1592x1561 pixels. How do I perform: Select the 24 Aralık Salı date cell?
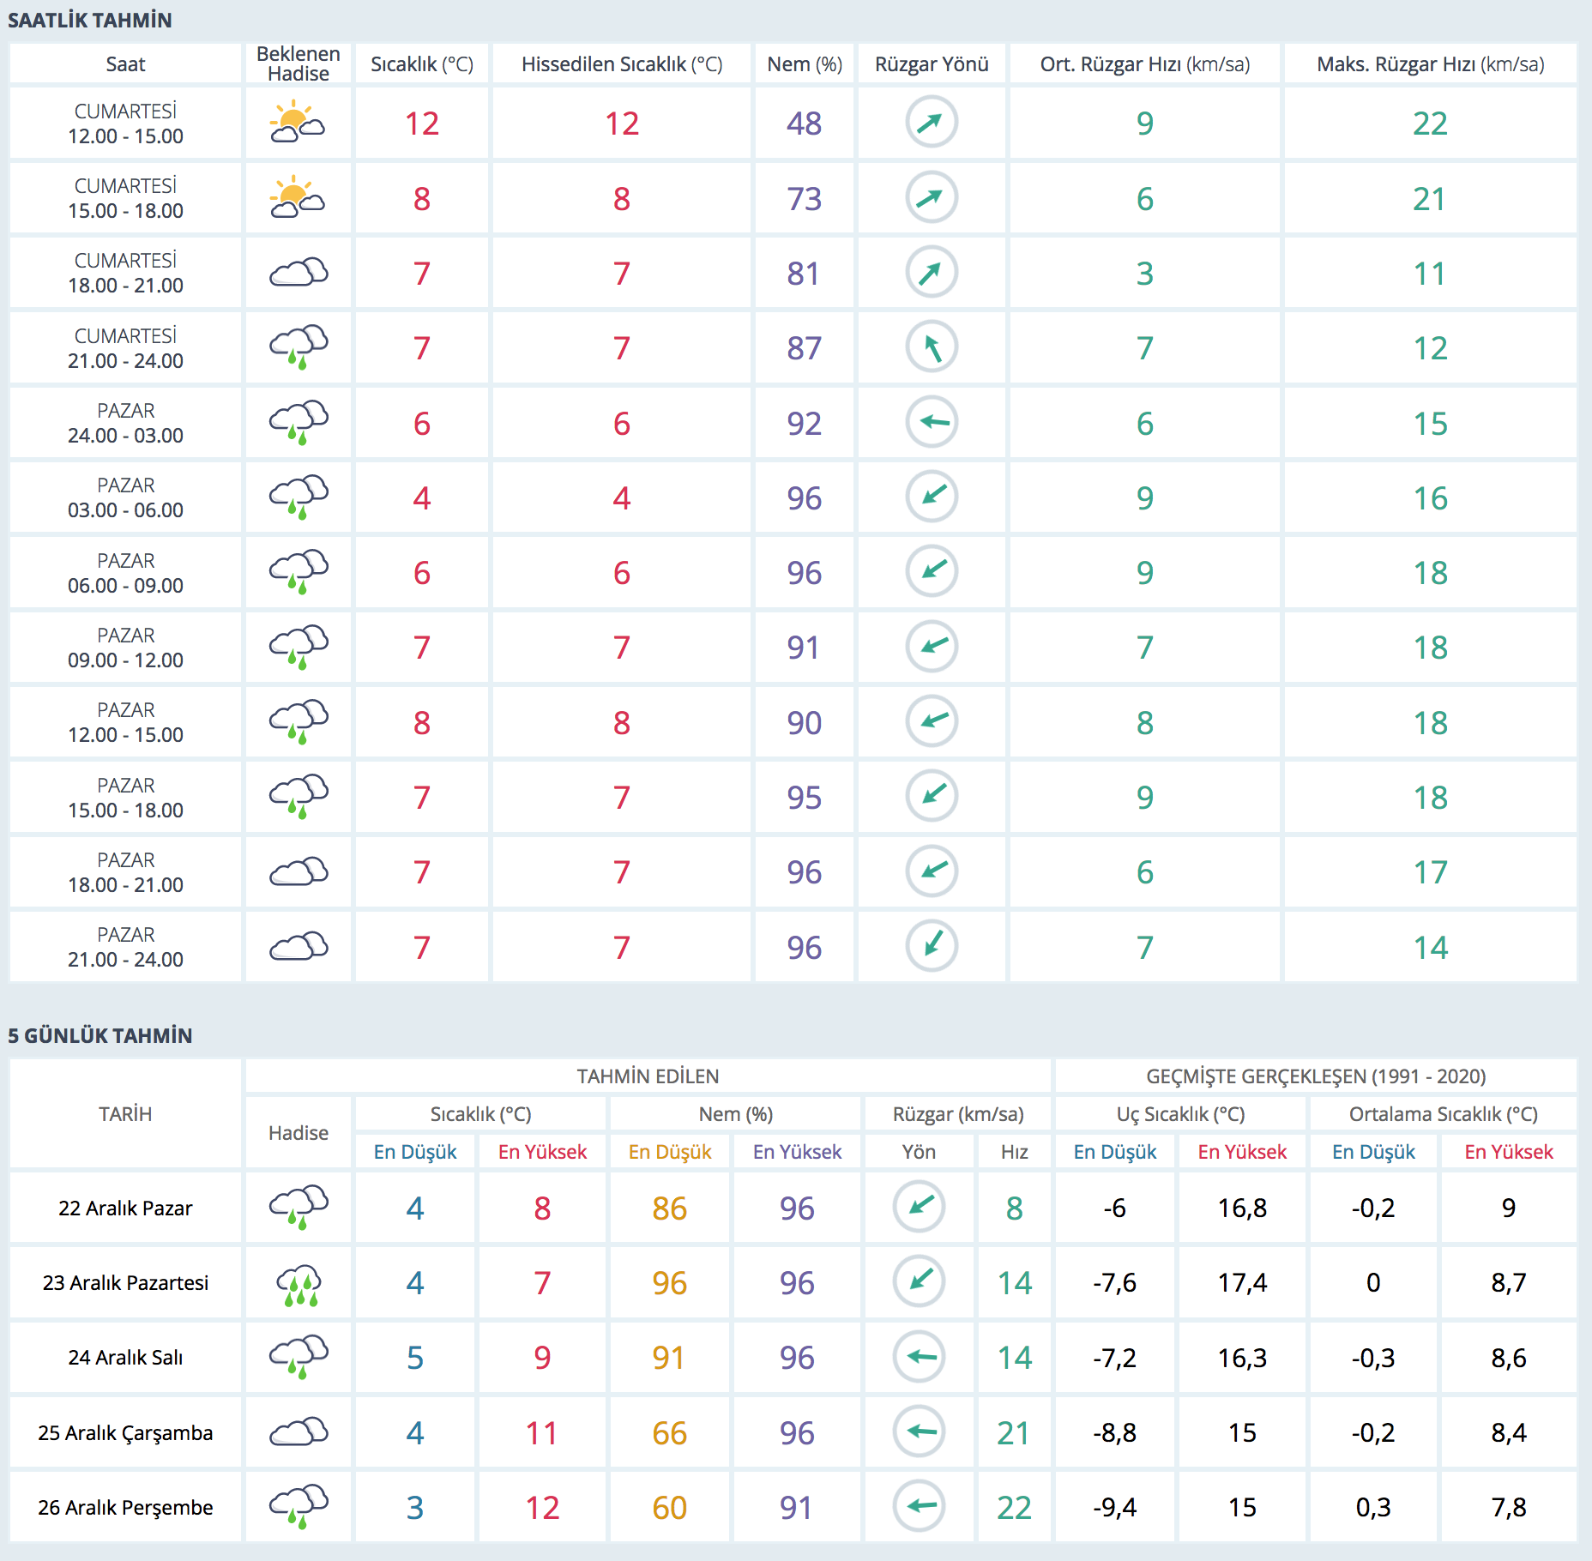pos(125,1358)
